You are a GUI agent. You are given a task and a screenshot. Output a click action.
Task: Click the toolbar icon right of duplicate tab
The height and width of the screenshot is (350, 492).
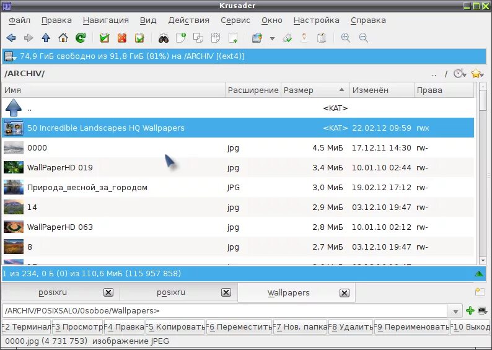[216, 38]
